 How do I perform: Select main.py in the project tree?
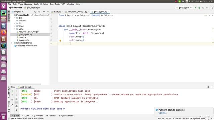(22, 37)
